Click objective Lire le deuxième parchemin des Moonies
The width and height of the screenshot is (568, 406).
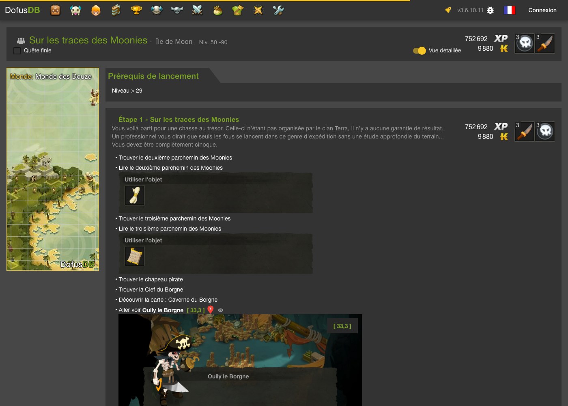coord(171,168)
